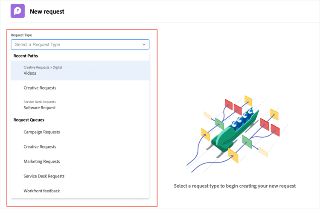The height and width of the screenshot is (209, 320).
Task: Choose Creative Requests under Request Queues
Action: 80,147
